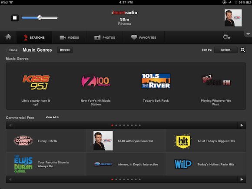This screenshot has width=252, height=189.
Task: Open search with the magnifier icon
Action: point(243,50)
